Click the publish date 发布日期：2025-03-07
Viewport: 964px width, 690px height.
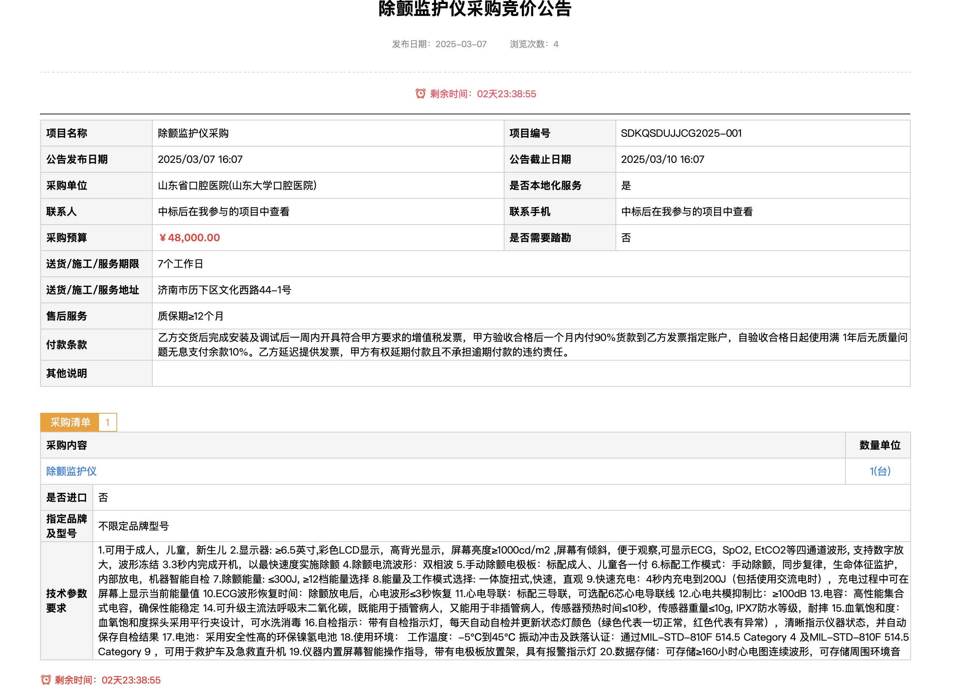pos(439,44)
